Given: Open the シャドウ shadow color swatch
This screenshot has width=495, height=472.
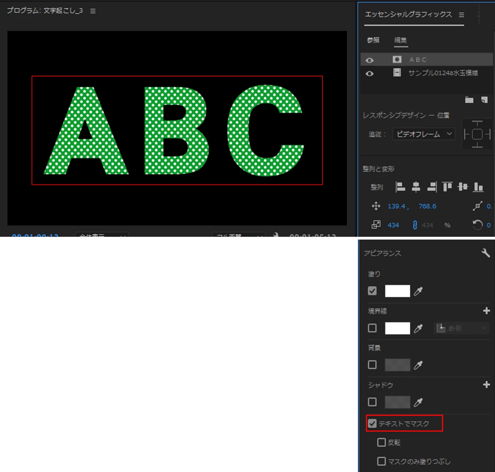Looking at the screenshot, I should click(397, 402).
